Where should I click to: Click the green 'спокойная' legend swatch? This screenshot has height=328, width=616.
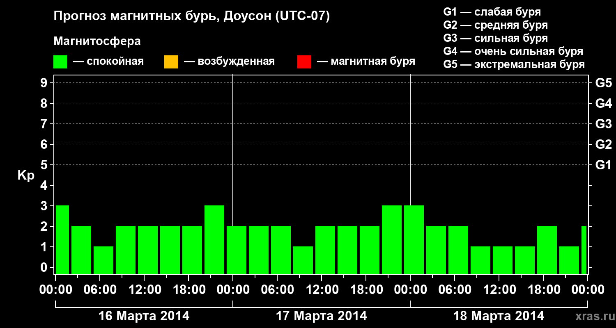60,62
